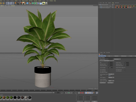Image resolution: width=136 pixels, height=102 pixels.
Task: Click the FPS value field
Action: click(x=111, y=63)
